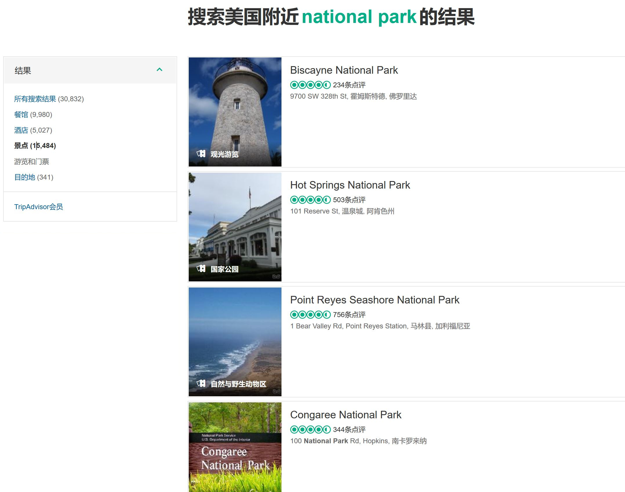Click 观光游览 category label on Biscayne image

(x=224, y=154)
